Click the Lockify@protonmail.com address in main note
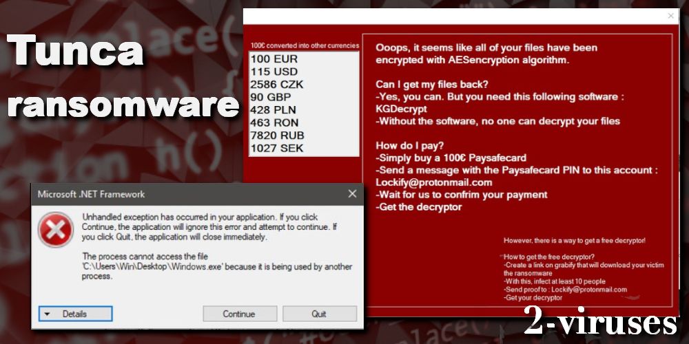The height and width of the screenshot is (344, 689). 433,182
